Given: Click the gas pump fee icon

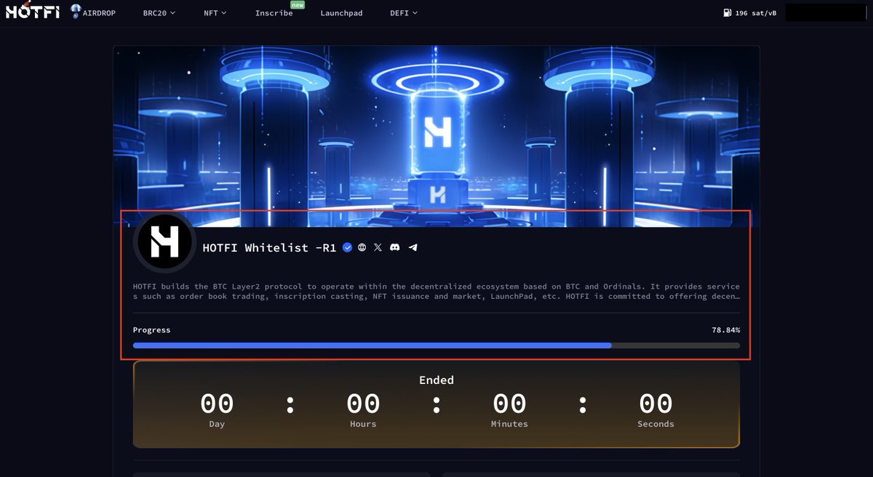Looking at the screenshot, I should 727,13.
